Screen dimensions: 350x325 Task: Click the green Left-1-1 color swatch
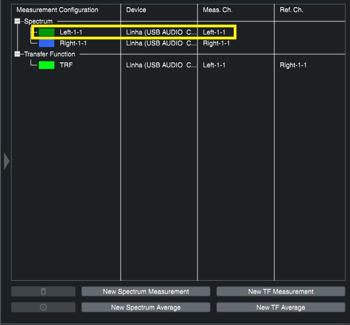pyautogui.click(x=47, y=32)
